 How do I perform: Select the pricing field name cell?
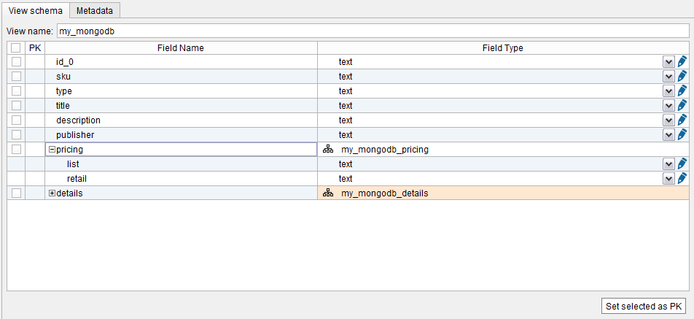click(x=181, y=150)
